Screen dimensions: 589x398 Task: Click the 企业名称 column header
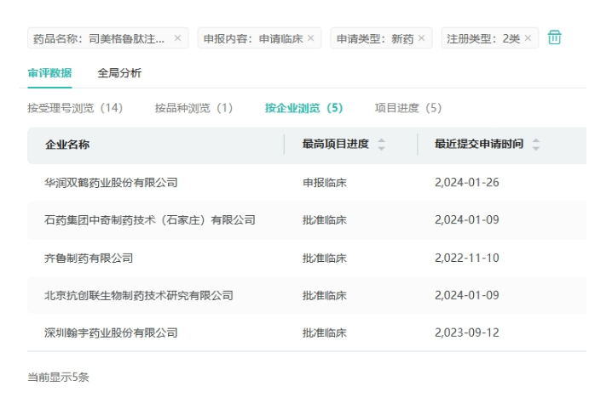click(67, 145)
